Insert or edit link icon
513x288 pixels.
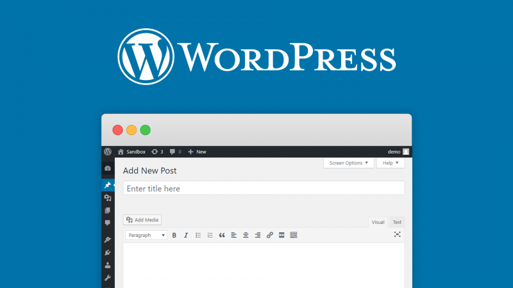click(x=269, y=235)
